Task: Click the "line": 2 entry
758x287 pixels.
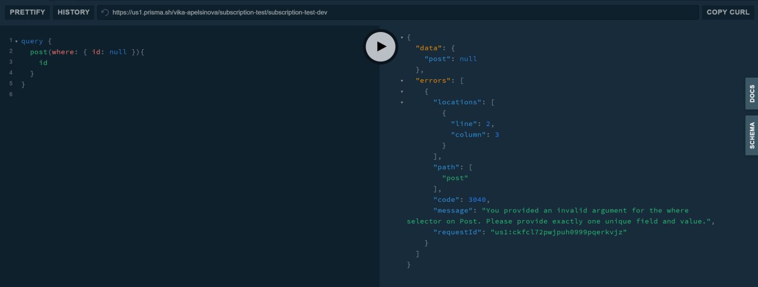Action: pos(472,124)
